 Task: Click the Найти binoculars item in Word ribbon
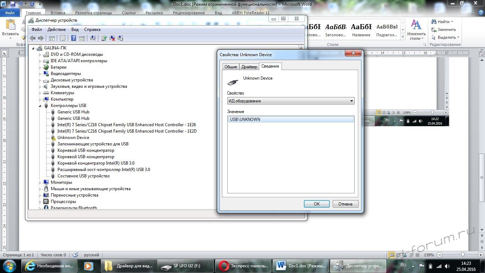click(442, 22)
